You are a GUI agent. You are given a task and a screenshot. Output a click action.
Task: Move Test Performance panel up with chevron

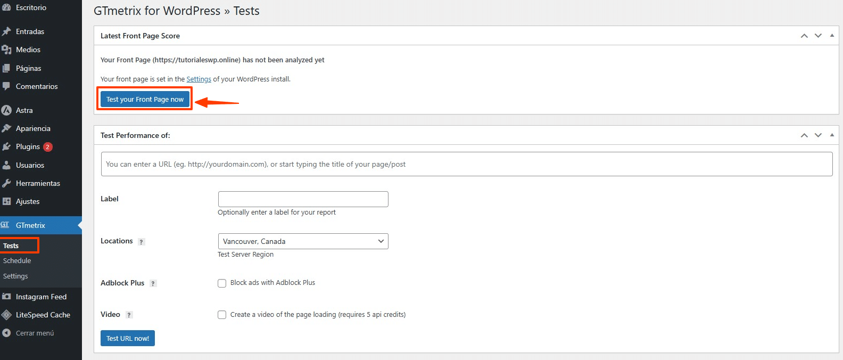click(x=804, y=135)
